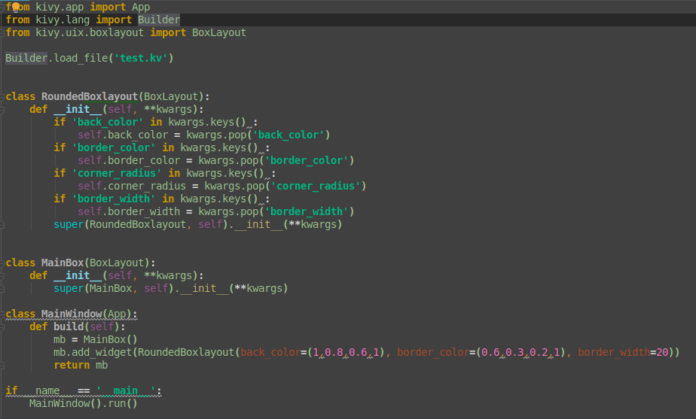Click the '__main__' string literal
Viewport: 696px width, 419px height.
click(x=126, y=390)
